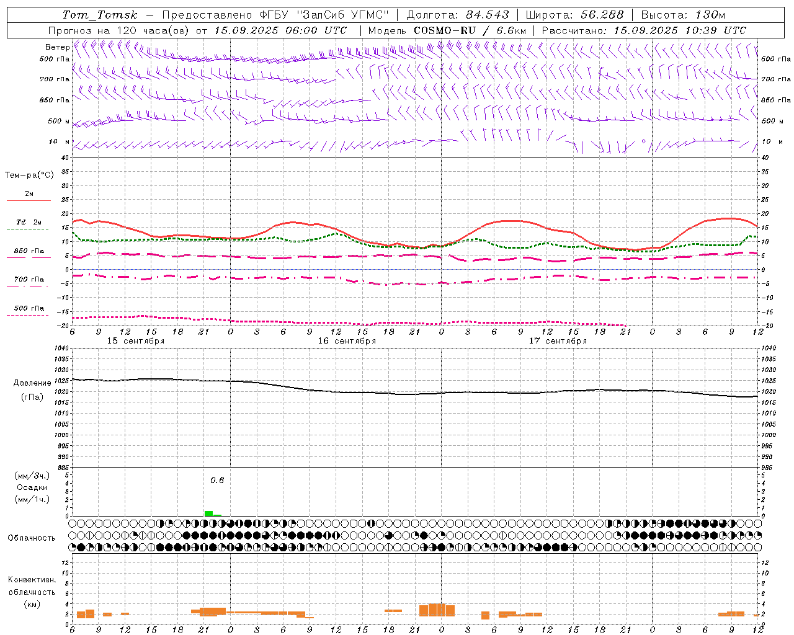Click the Осадки precipitation label

click(32, 487)
